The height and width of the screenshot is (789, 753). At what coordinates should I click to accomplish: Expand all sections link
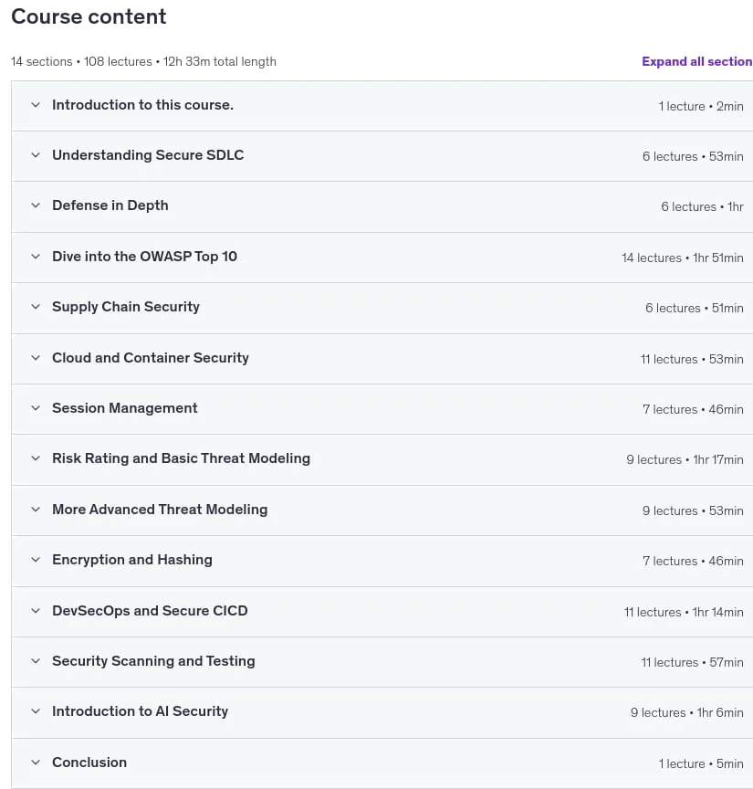pos(696,61)
